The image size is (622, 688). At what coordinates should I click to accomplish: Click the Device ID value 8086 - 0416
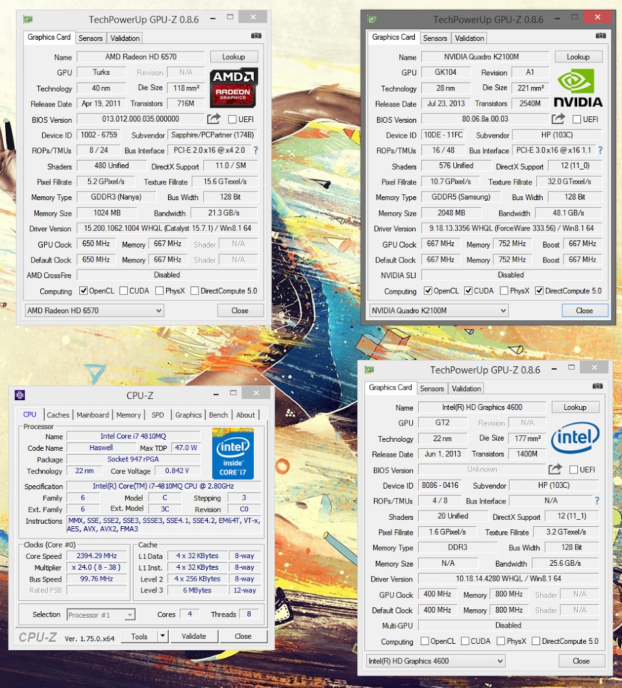[440, 485]
